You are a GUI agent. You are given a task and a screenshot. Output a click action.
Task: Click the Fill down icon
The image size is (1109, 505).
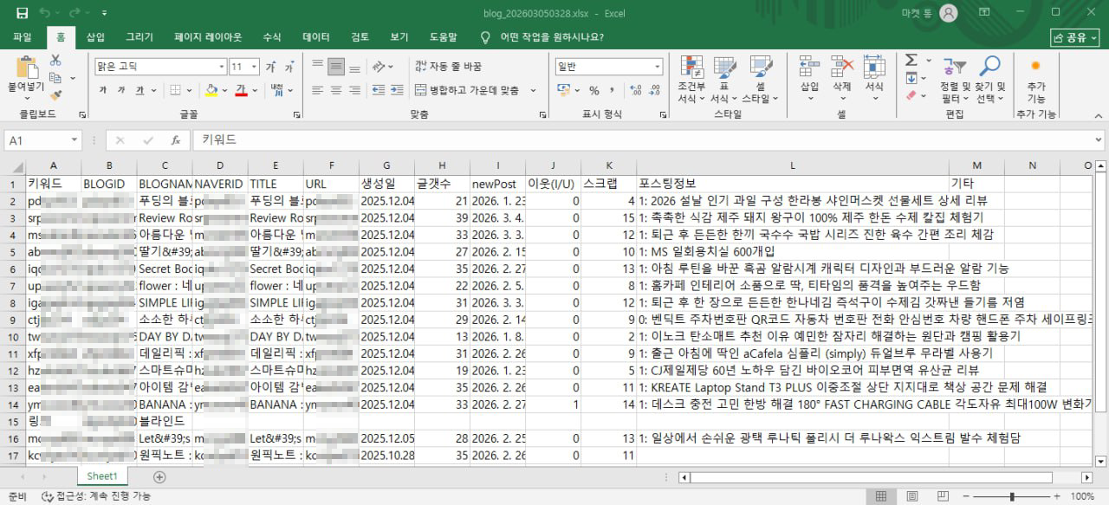point(911,78)
